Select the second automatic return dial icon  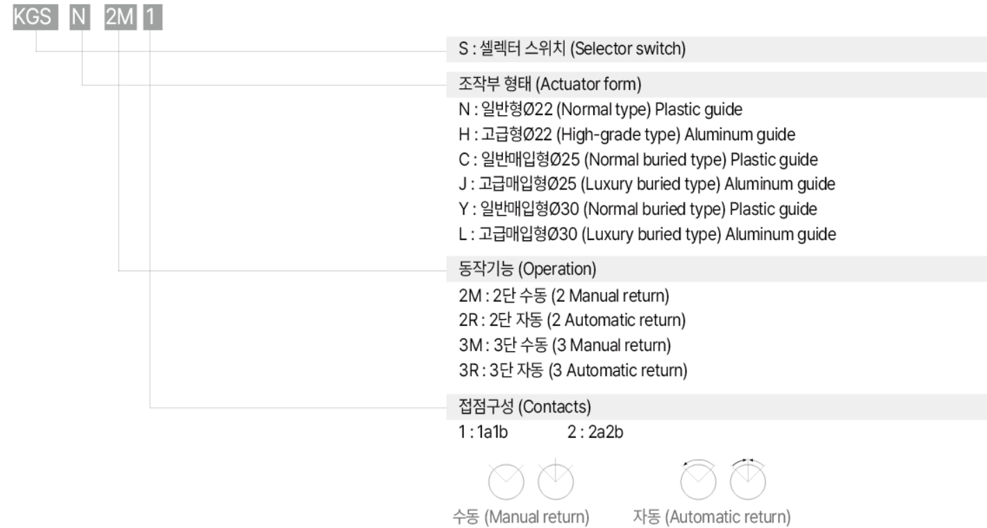click(x=747, y=479)
